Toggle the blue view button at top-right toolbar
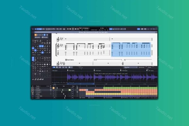Viewport: 189px width, 126px height. pyautogui.click(x=139, y=29)
